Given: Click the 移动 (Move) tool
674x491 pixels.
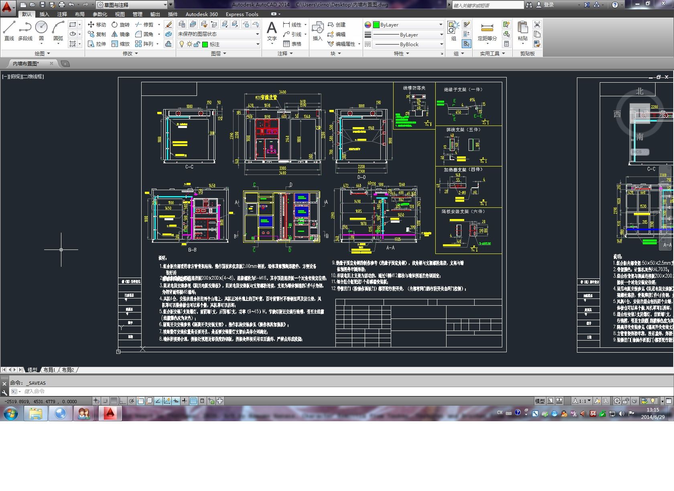Looking at the screenshot, I should [x=97, y=24].
